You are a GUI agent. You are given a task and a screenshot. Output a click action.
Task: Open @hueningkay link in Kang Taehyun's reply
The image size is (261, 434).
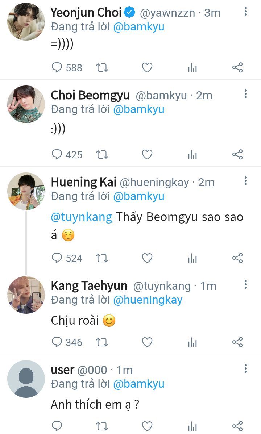pos(148,300)
